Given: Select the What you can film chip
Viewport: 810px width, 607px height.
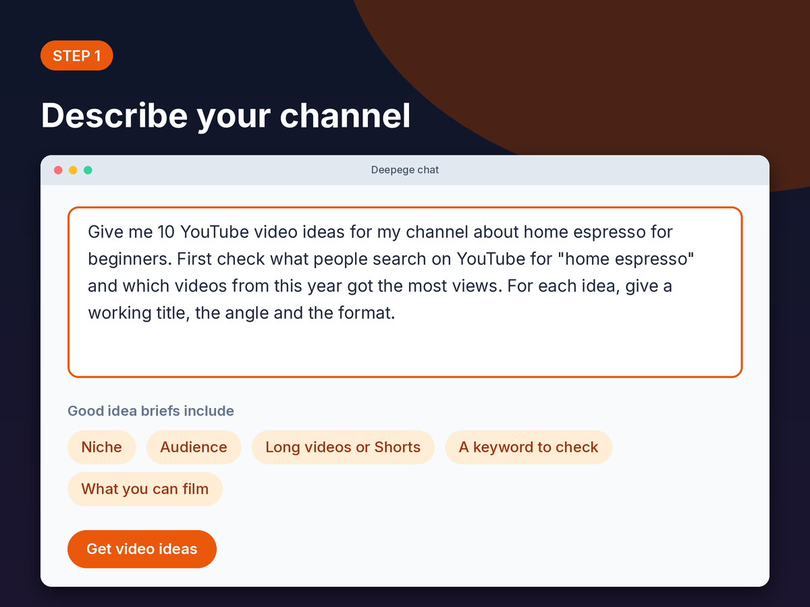Looking at the screenshot, I should (x=145, y=489).
